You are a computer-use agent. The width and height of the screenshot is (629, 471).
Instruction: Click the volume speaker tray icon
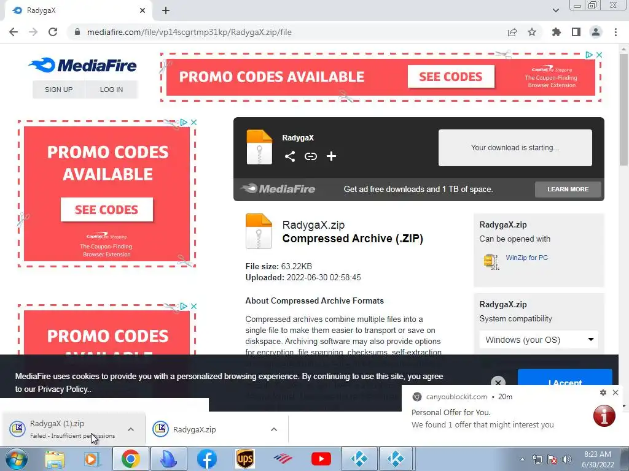click(567, 459)
